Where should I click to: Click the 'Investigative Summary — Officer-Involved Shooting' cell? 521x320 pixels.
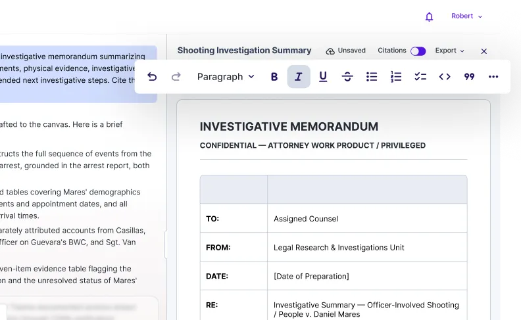(x=367, y=306)
